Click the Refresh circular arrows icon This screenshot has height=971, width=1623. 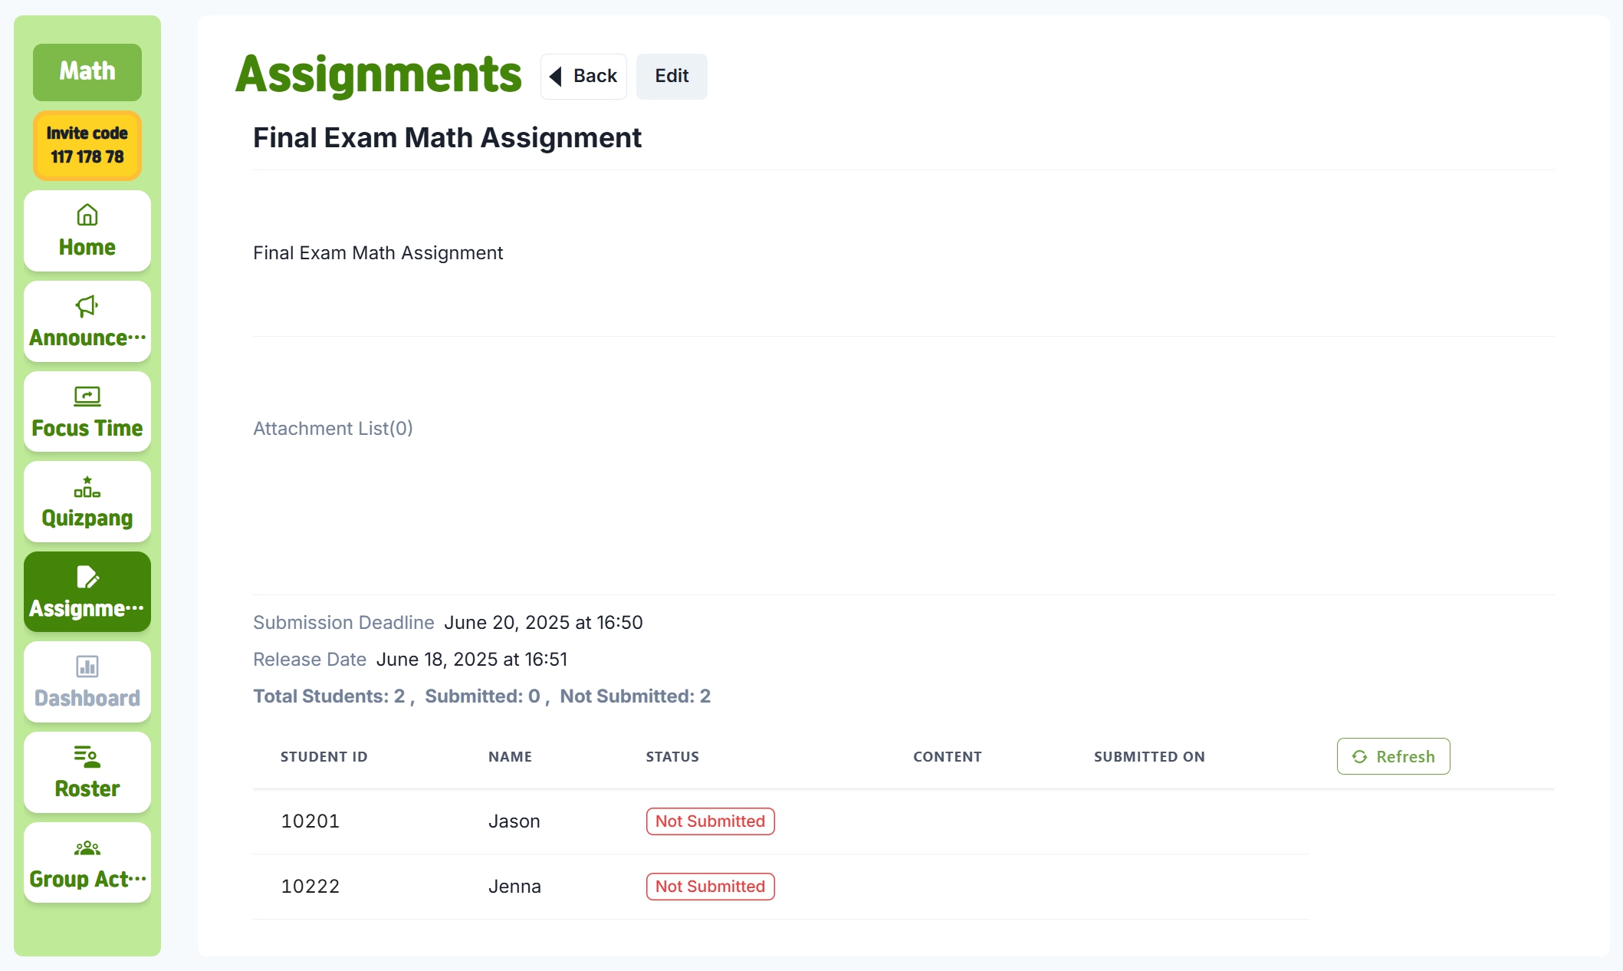(x=1359, y=757)
